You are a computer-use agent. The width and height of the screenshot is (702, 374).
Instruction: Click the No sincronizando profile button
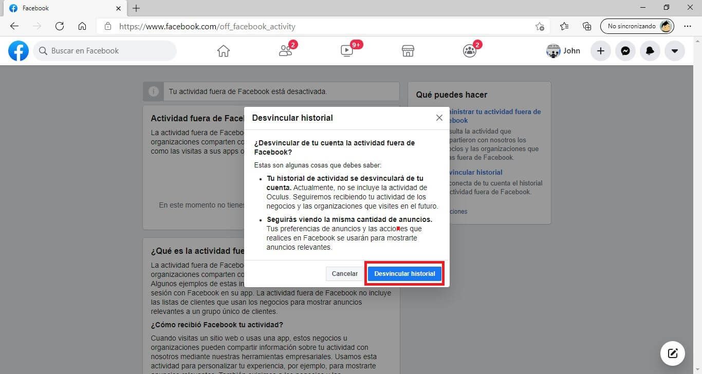pos(637,26)
